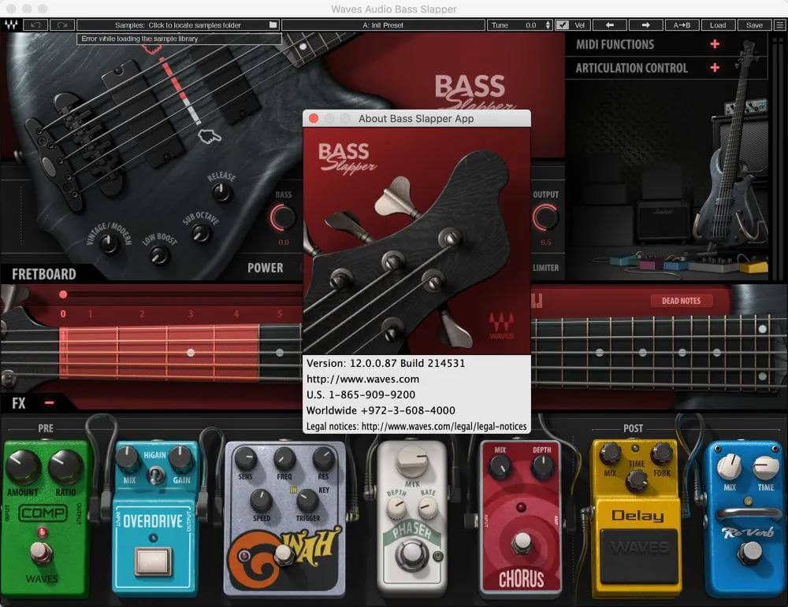This screenshot has width=788, height=607.
Task: Click the Wah pedal Speed knob
Action: pos(262,500)
